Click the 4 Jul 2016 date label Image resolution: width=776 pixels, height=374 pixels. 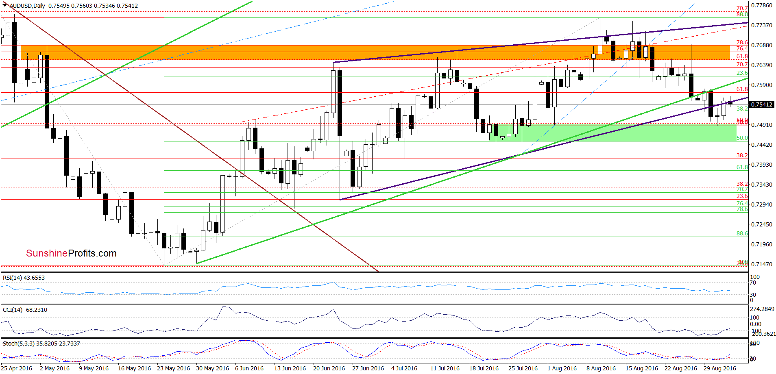[404, 368]
